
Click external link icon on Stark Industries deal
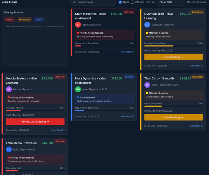point(133,52)
